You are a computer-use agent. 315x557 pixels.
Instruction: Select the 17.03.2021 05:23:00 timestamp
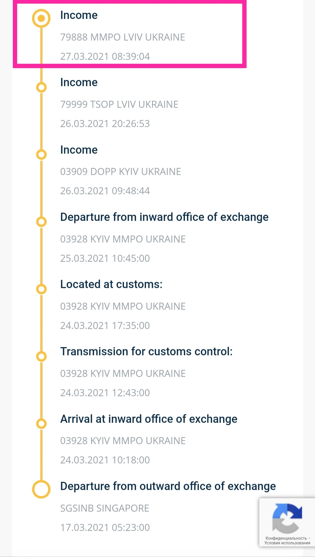click(x=105, y=527)
